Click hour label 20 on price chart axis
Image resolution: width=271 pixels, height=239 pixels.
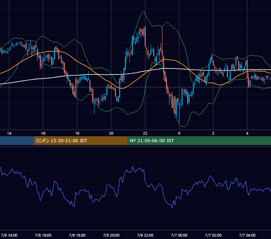tap(111, 133)
